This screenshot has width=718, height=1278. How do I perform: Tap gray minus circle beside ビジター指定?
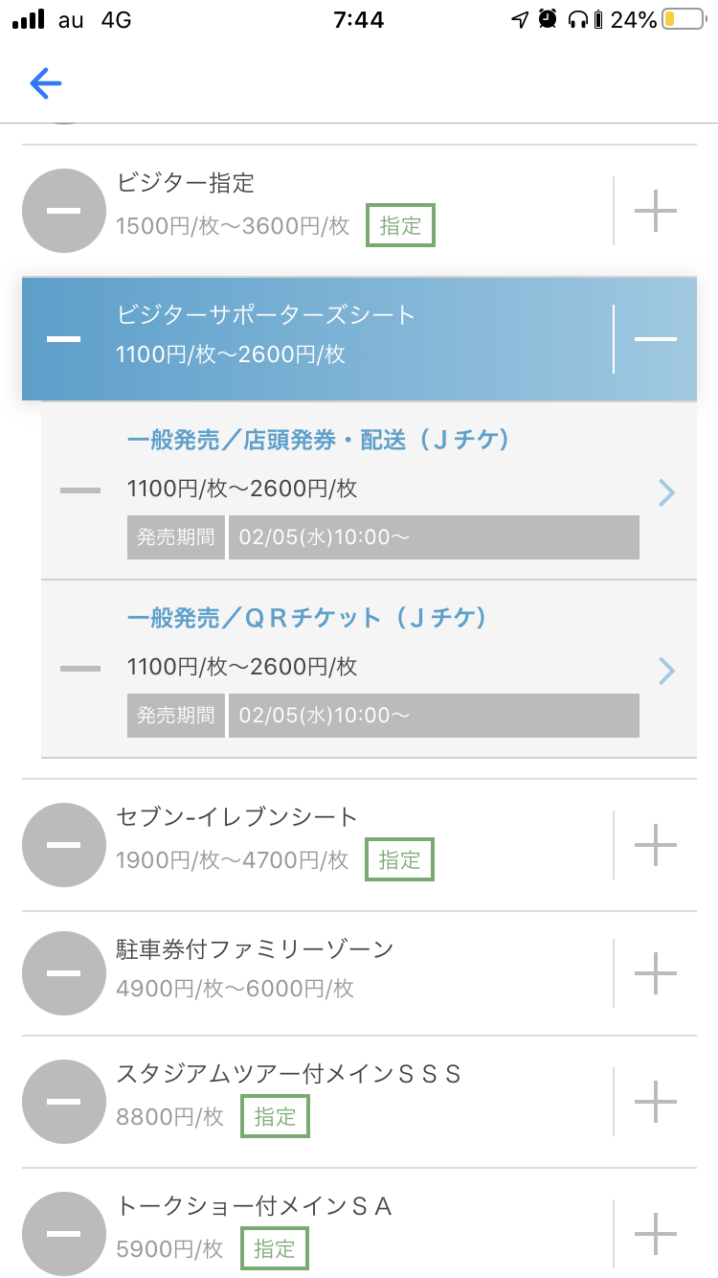point(63,211)
